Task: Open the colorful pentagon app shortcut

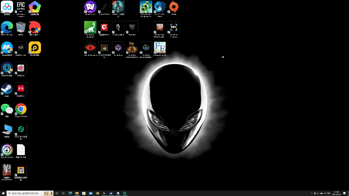Action: coord(35,7)
